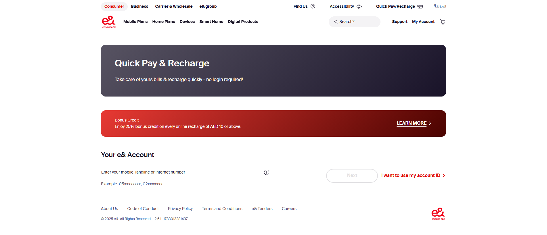Click the Find Us link

[301, 6]
